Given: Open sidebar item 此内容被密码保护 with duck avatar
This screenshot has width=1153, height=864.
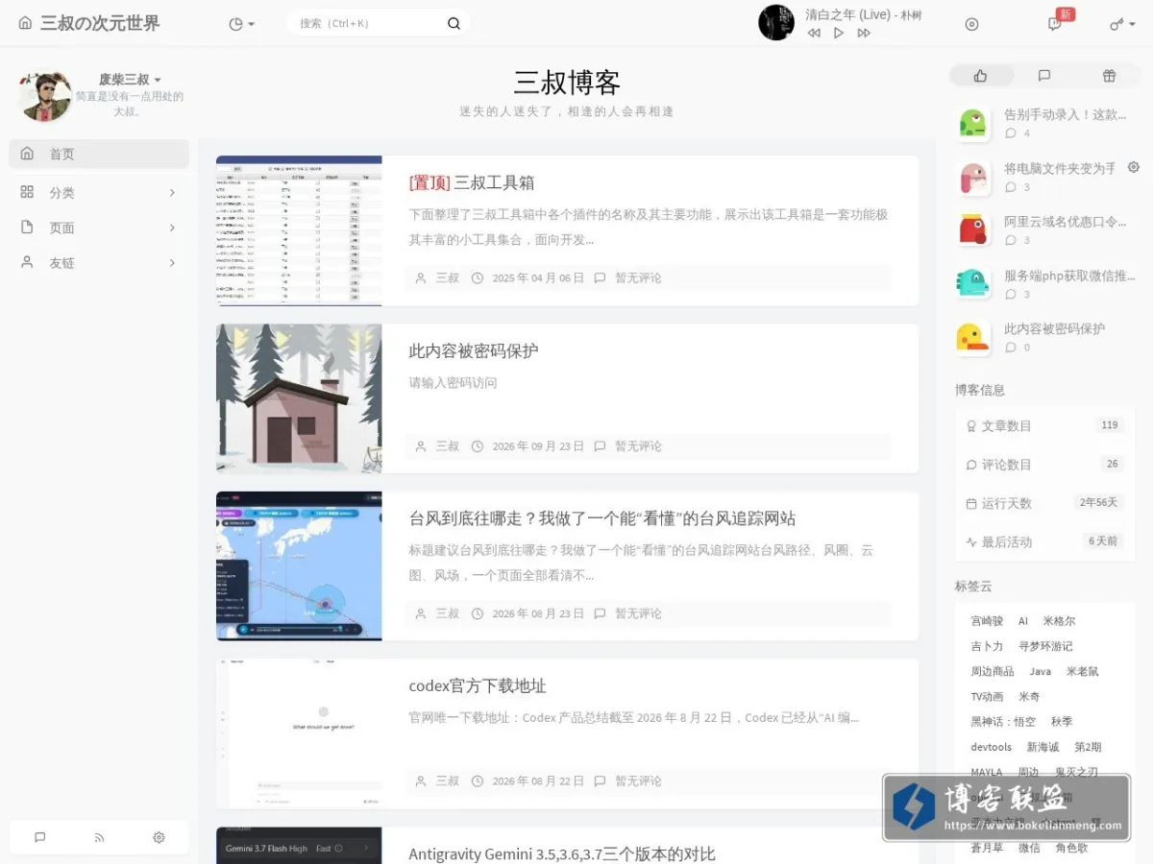Looking at the screenshot, I should click(1054, 328).
